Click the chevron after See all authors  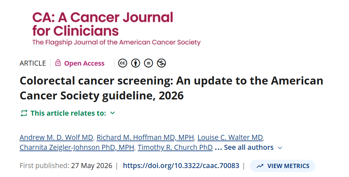[280, 148]
